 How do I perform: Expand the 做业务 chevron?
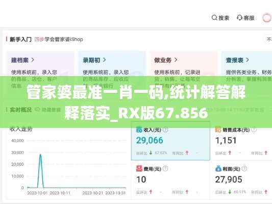pos(176,60)
